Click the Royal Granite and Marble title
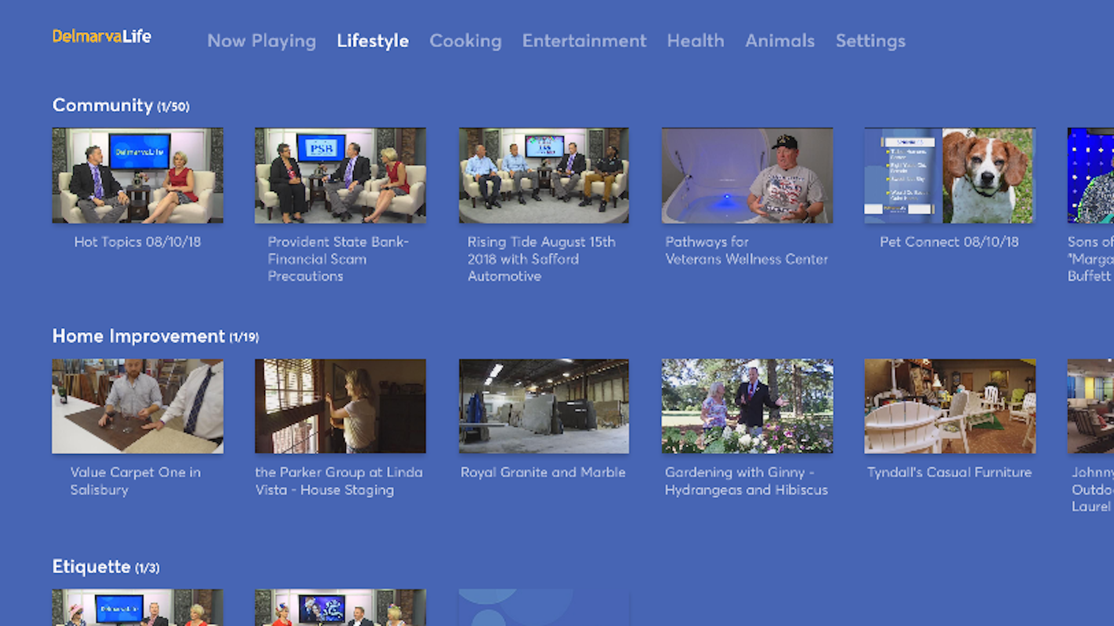This screenshot has width=1114, height=626. click(x=543, y=472)
